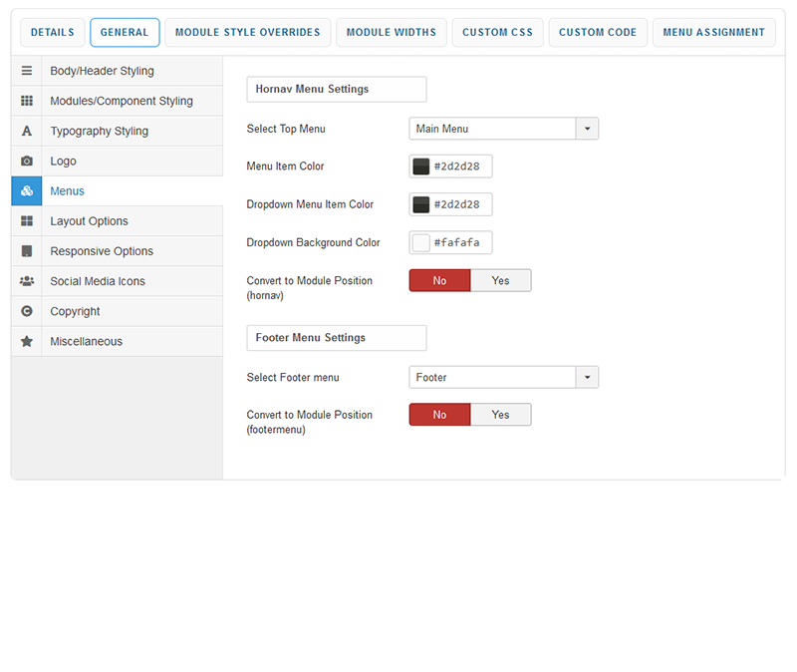Click the Modules/Component Styling grid icon
The image size is (797, 672).
(27, 102)
